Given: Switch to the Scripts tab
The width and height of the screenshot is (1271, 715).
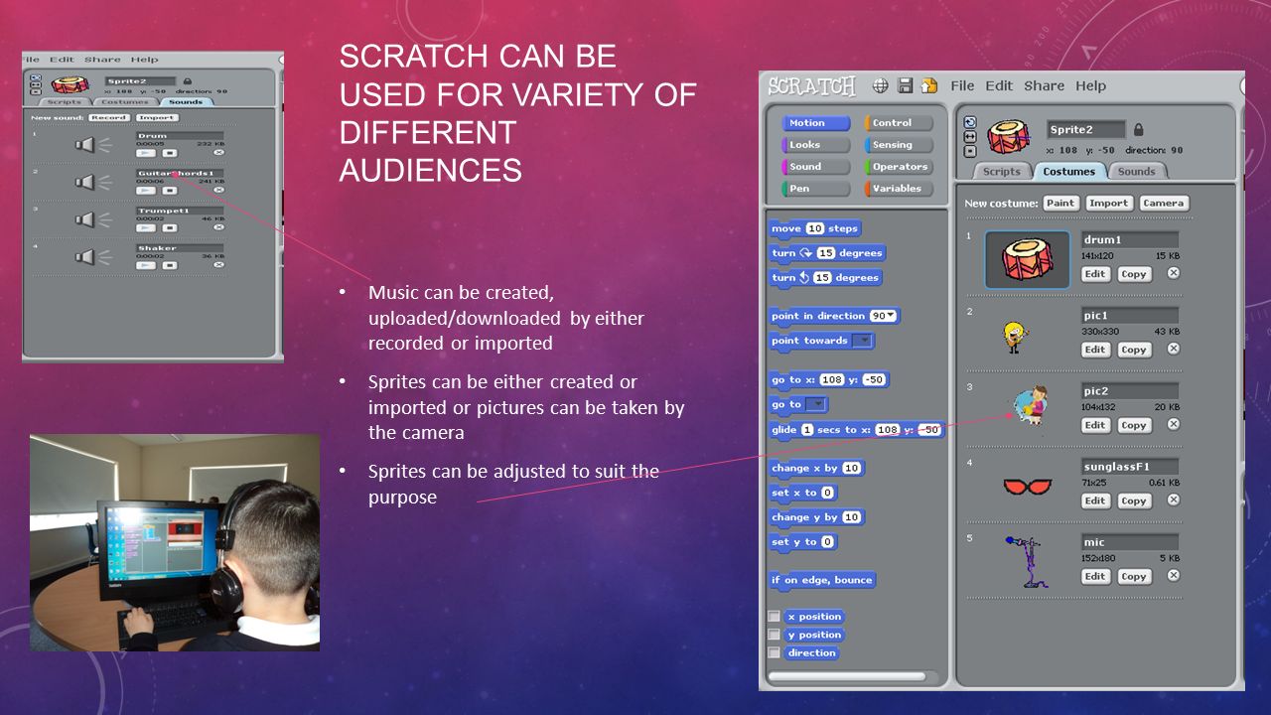Looking at the screenshot, I should tap(1001, 171).
